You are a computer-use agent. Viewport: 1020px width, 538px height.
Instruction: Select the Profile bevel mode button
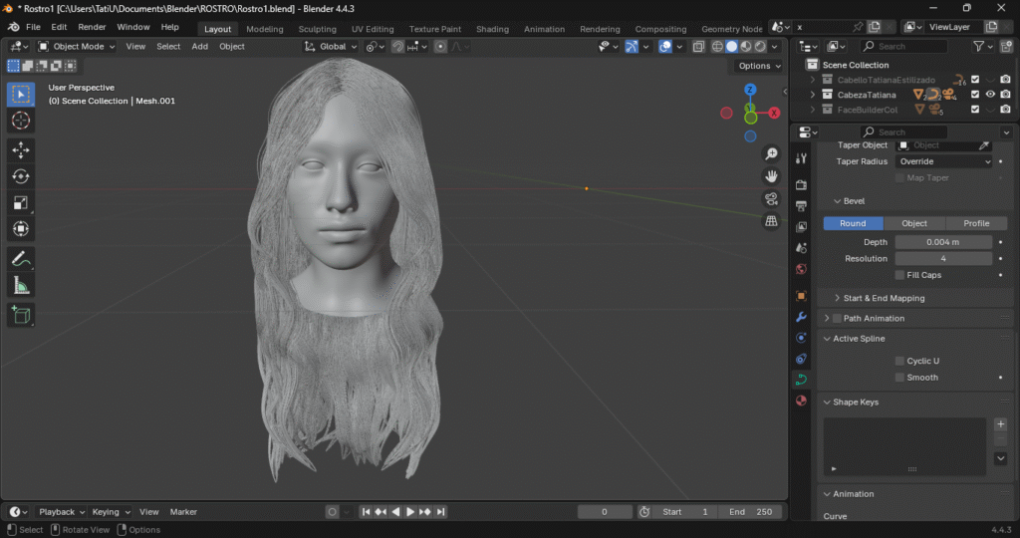point(975,223)
